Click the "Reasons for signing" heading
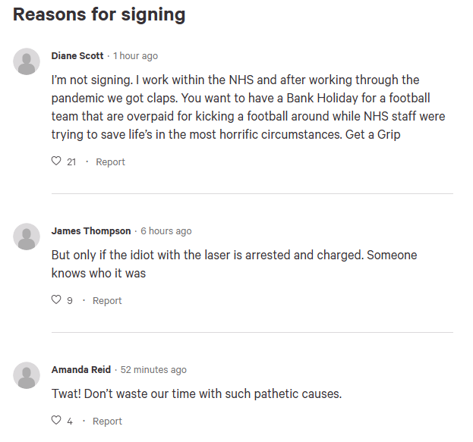 pos(99,15)
